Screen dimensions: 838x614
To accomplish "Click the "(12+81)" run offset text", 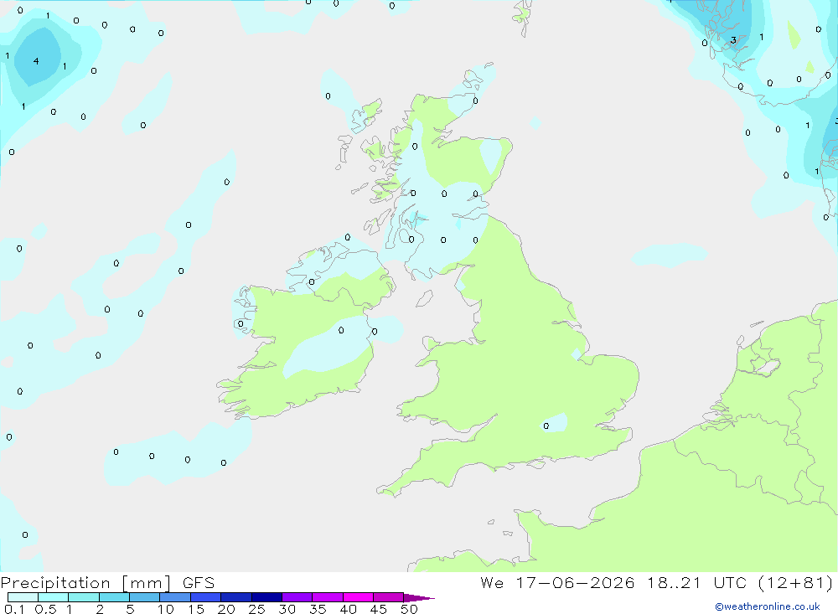I will [x=795, y=583].
